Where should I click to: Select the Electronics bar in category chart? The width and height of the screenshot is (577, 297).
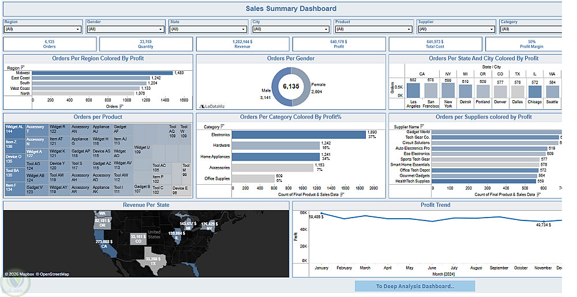[299, 135]
